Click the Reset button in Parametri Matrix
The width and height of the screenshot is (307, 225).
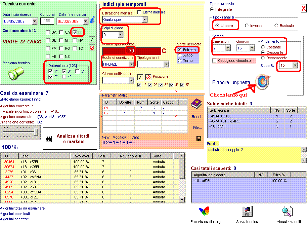(196, 117)
